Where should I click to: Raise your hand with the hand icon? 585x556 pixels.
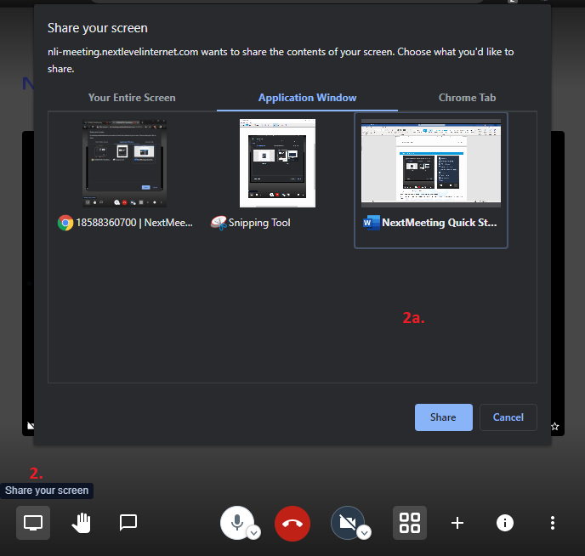click(x=82, y=523)
